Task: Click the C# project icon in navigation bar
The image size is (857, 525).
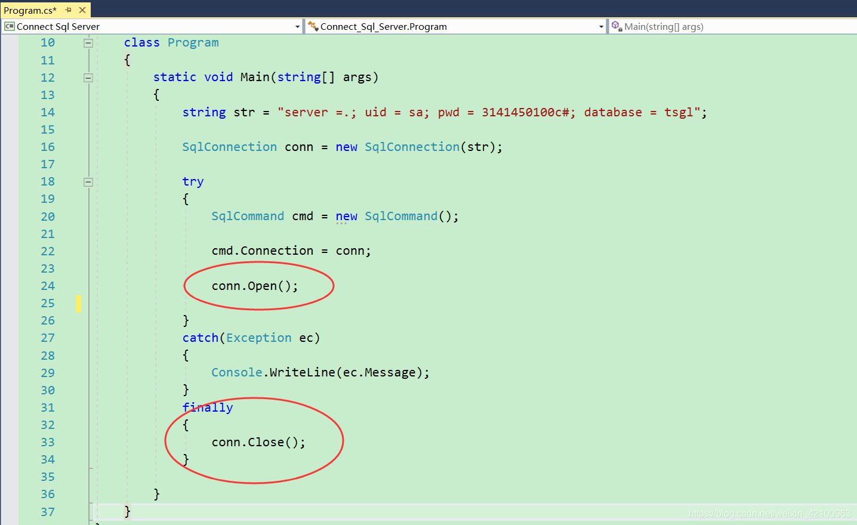Action: coord(10,26)
